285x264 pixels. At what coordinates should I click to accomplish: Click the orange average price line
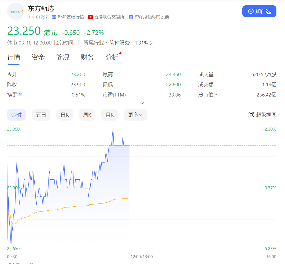coord(68,207)
